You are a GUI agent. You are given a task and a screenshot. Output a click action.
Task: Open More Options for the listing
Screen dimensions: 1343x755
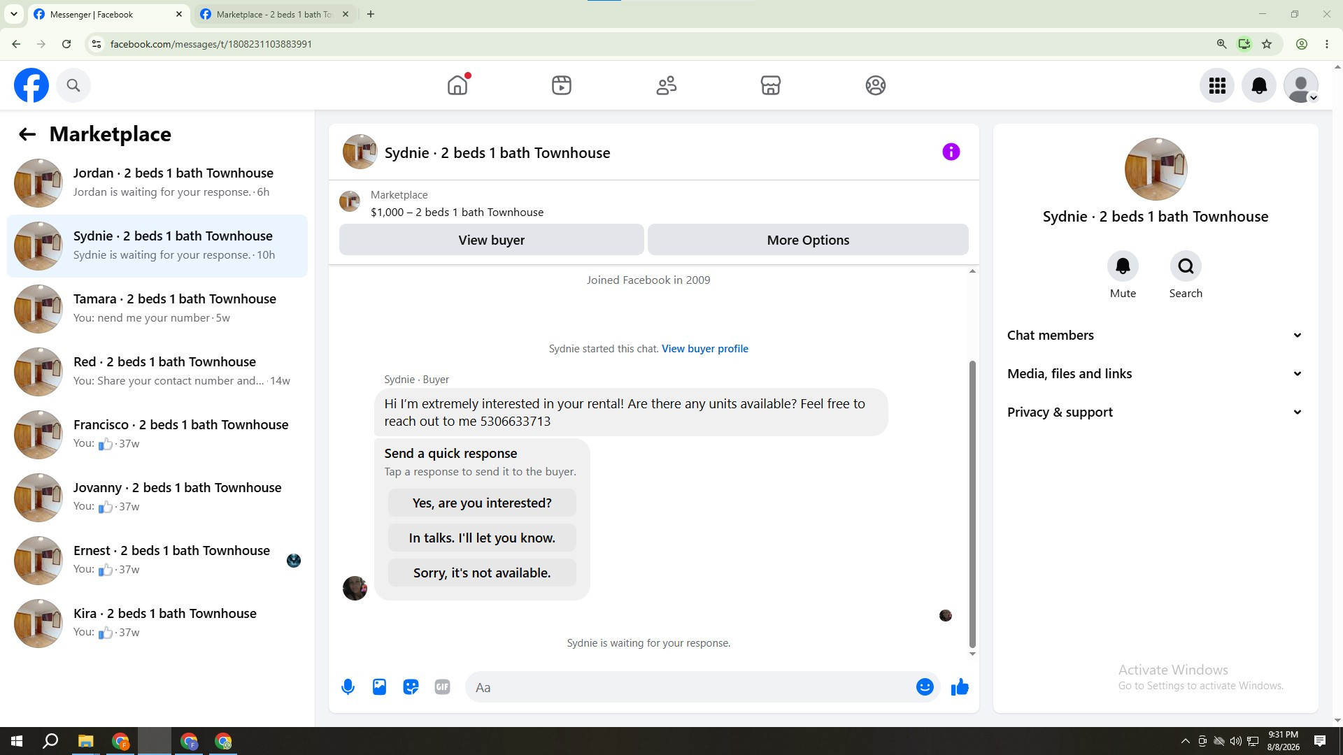(808, 240)
